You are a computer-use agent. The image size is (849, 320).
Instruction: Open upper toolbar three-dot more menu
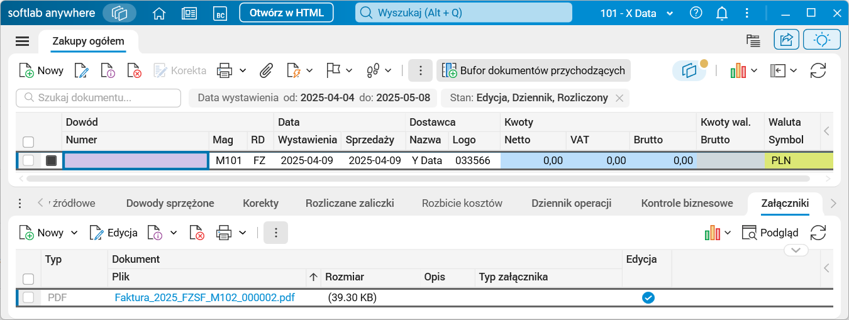coord(420,70)
